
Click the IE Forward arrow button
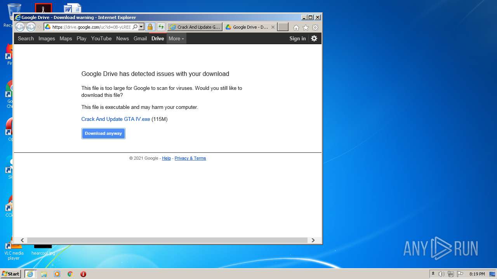click(31, 27)
